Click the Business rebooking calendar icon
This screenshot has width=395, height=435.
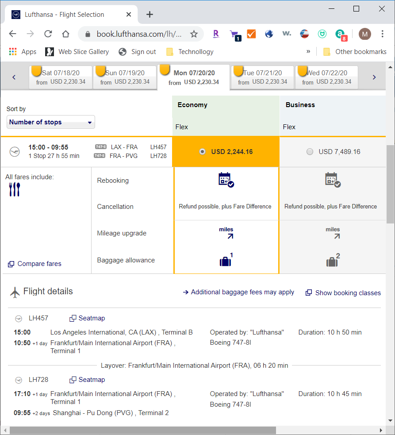point(333,180)
